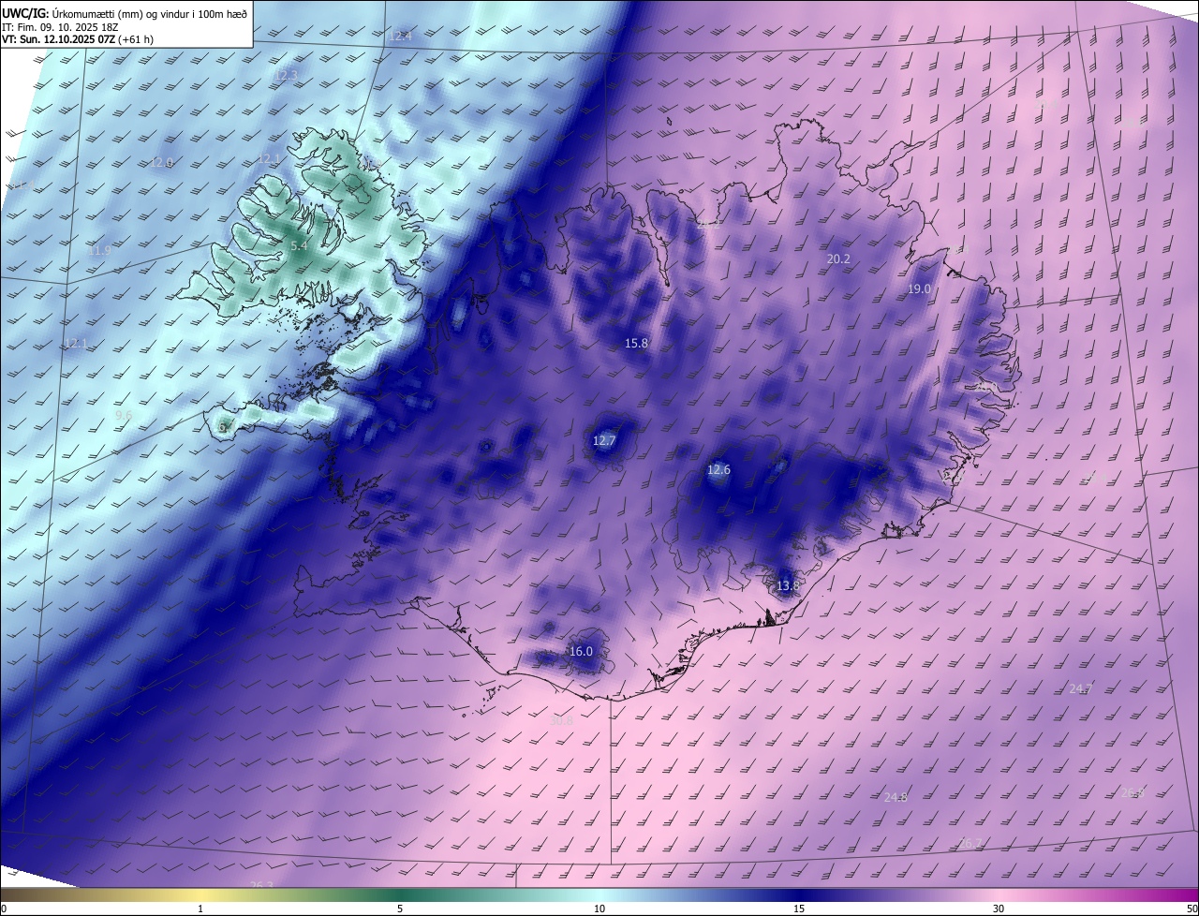Click the 'VT: Sun. 12.10.2025 07Z (+61 h)' line
Image resolution: width=1199 pixels, height=916 pixels.
click(80, 40)
